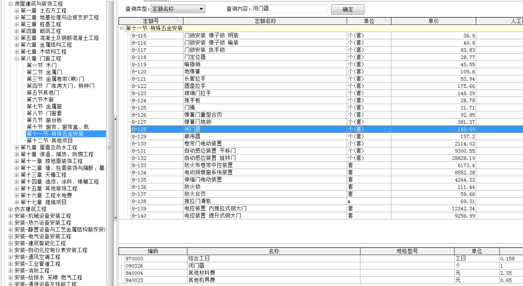Select 其他机具费 row
523x286 pixels.
click(324, 280)
